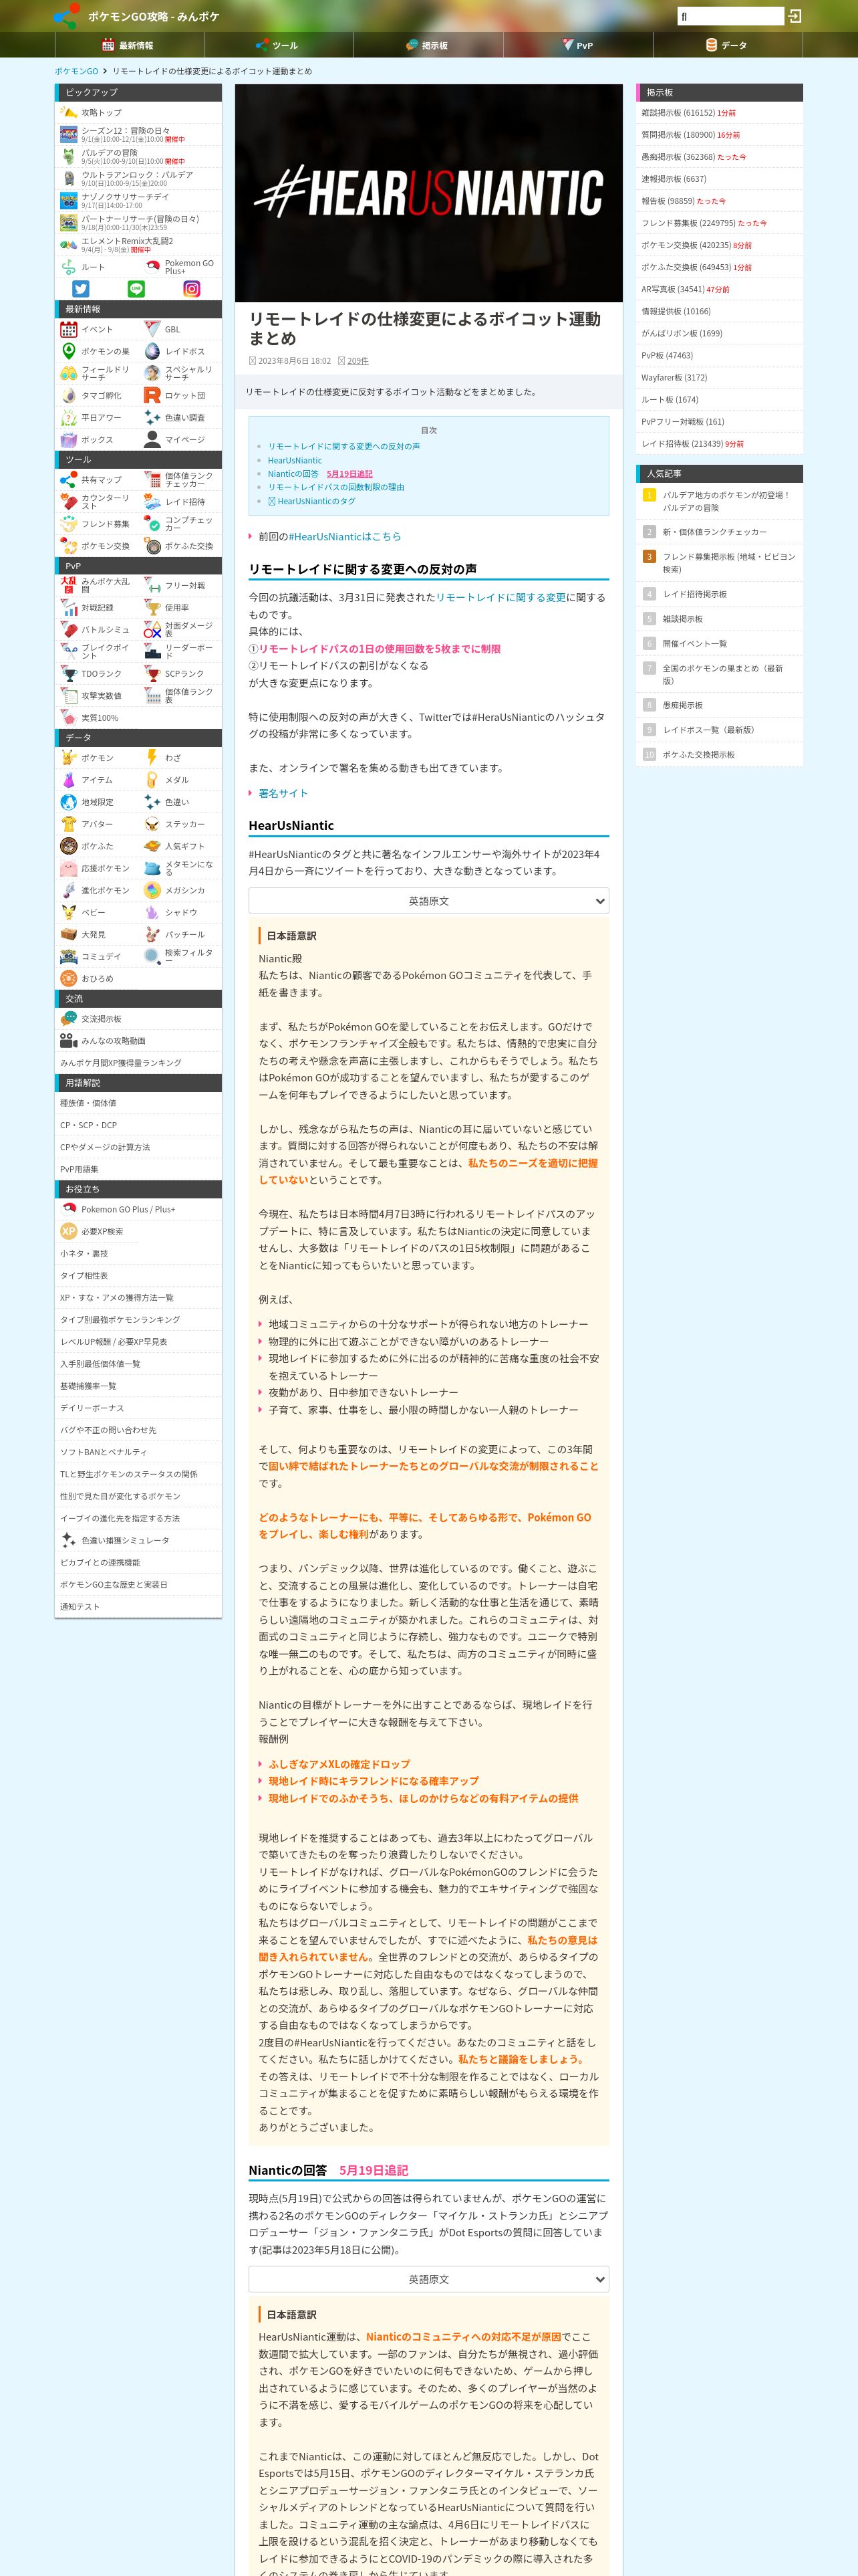Click the egg icon for タマゴ孵化

[69, 395]
